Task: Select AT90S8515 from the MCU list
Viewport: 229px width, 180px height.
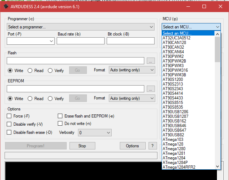Action: (x=188, y=103)
